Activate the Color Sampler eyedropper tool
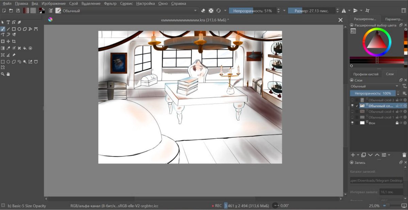The width and height of the screenshot is (408, 210). (8, 48)
